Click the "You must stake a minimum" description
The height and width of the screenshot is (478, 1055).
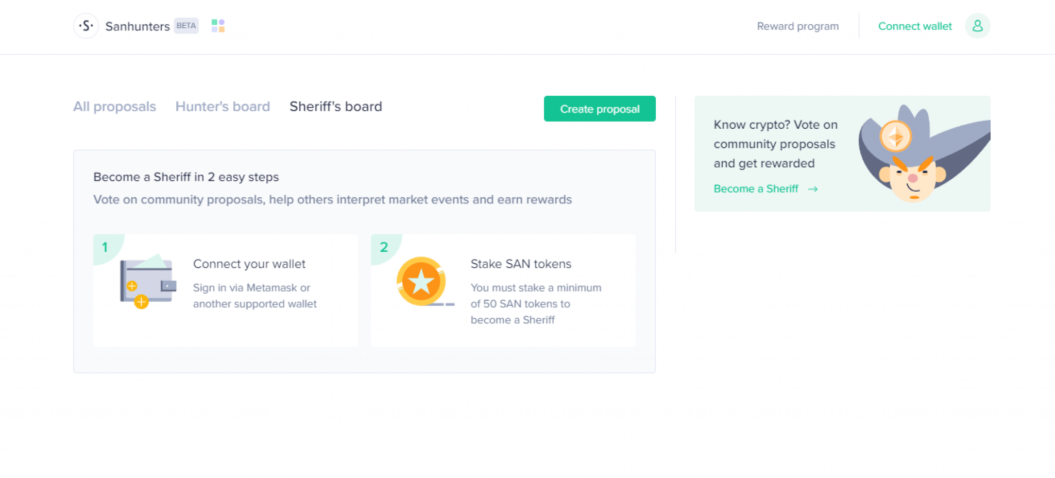(536, 304)
